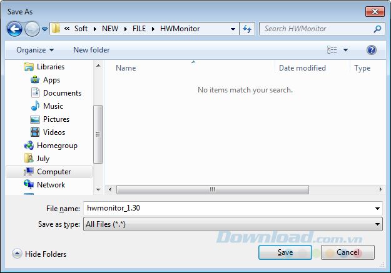Refresh the HWMonitor folder view
The width and height of the screenshot is (391, 273).
[x=247, y=29]
